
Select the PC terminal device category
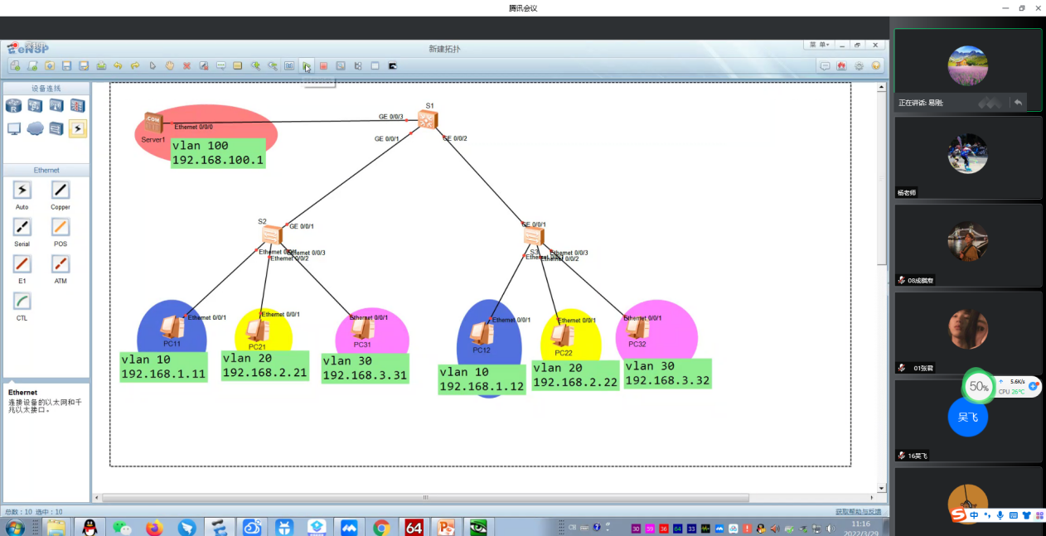[14, 128]
